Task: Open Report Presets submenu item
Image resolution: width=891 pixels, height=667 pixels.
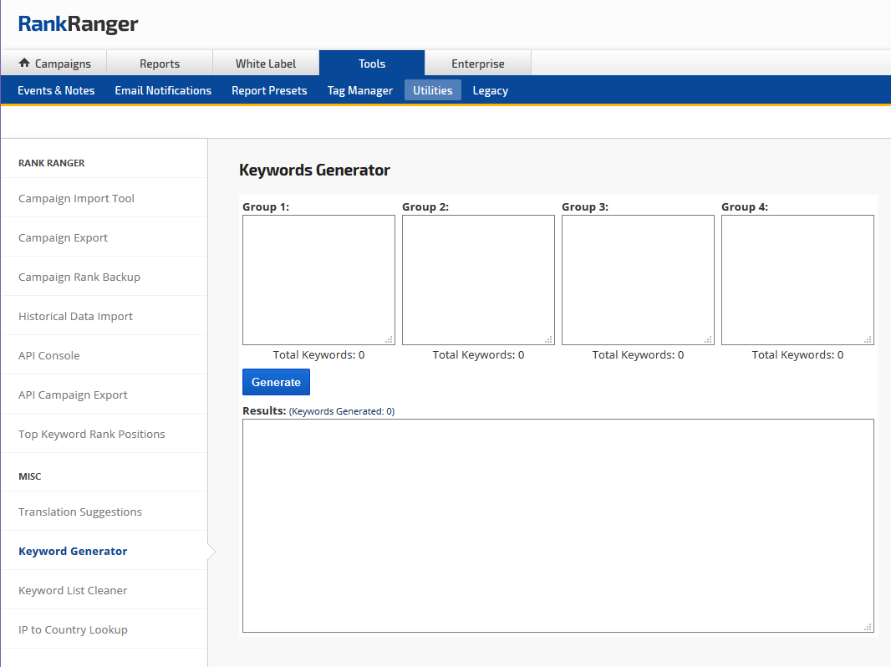Action: 269,90
